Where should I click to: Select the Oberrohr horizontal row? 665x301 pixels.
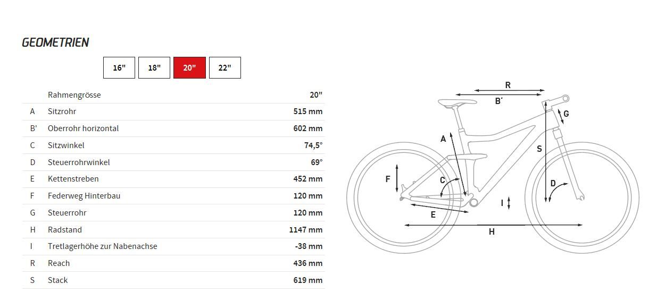83,128
